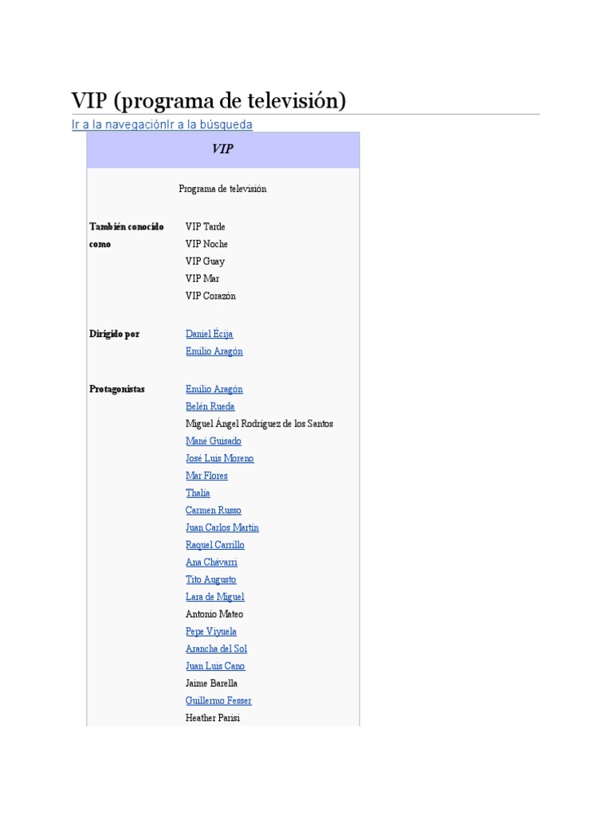This screenshot has height=816, width=612.
Task: Select the 'Antonio Mateo' name
Action: click(214, 614)
